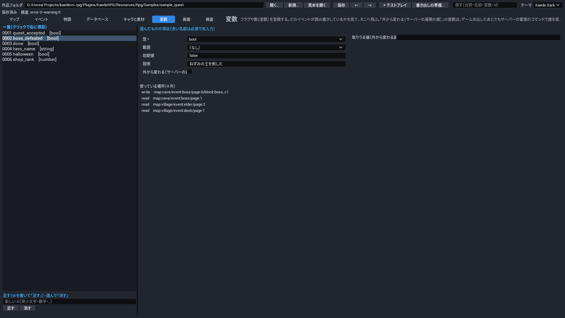Click the 新しい id input field
Screen dimensions: 565x318
(69, 302)
